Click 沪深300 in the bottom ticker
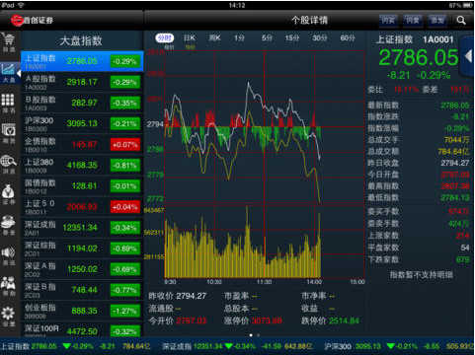The height and width of the screenshot is (355, 475). pyautogui.click(x=338, y=346)
